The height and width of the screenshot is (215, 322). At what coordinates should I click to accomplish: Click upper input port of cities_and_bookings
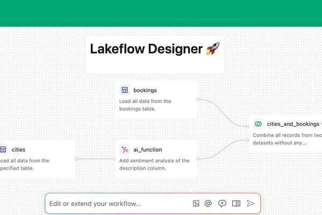click(247, 126)
